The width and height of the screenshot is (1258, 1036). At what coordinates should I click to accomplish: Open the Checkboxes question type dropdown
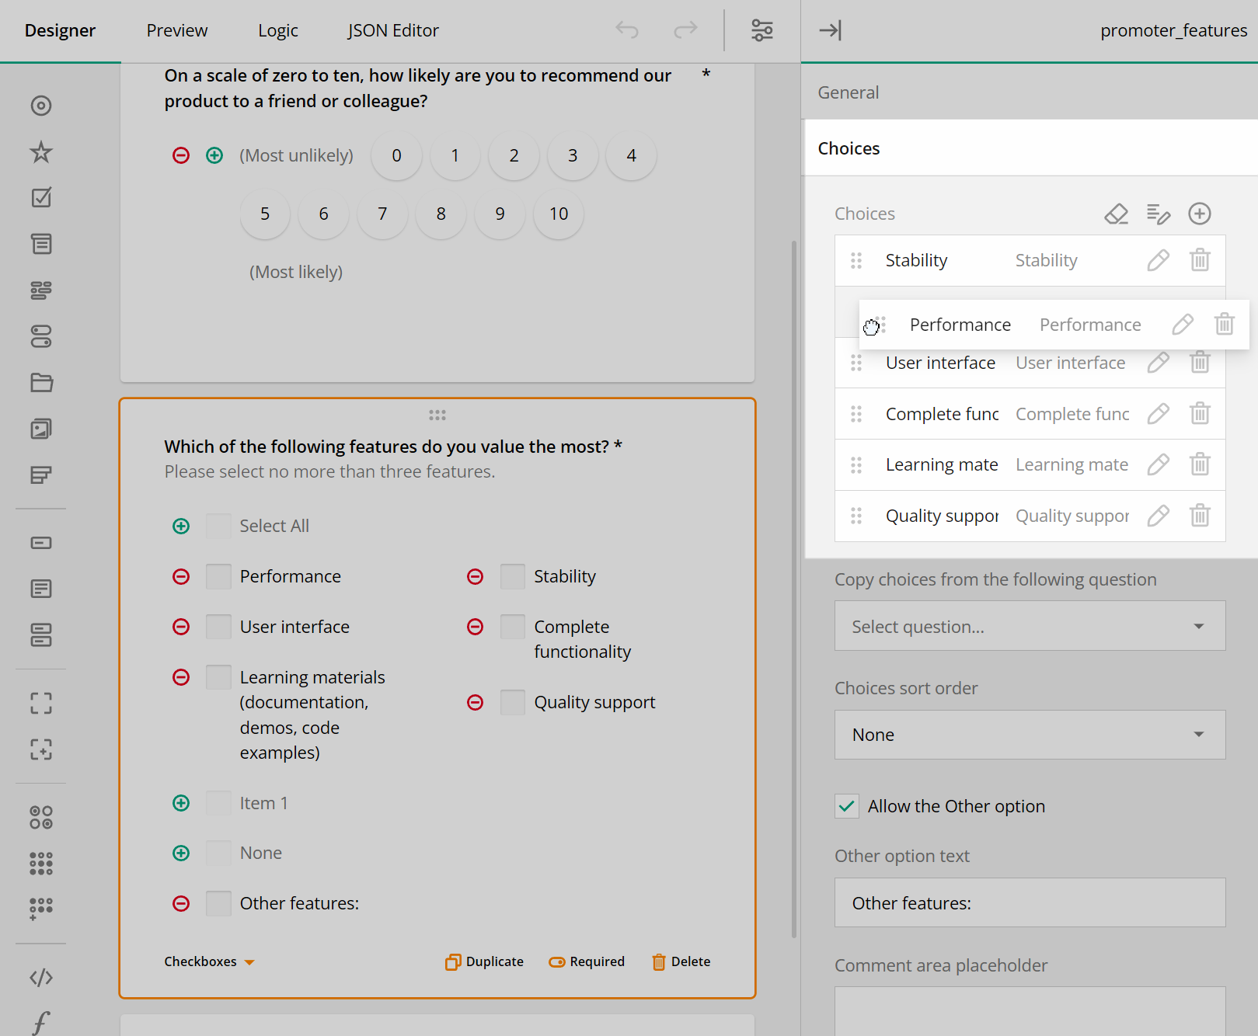(x=209, y=961)
